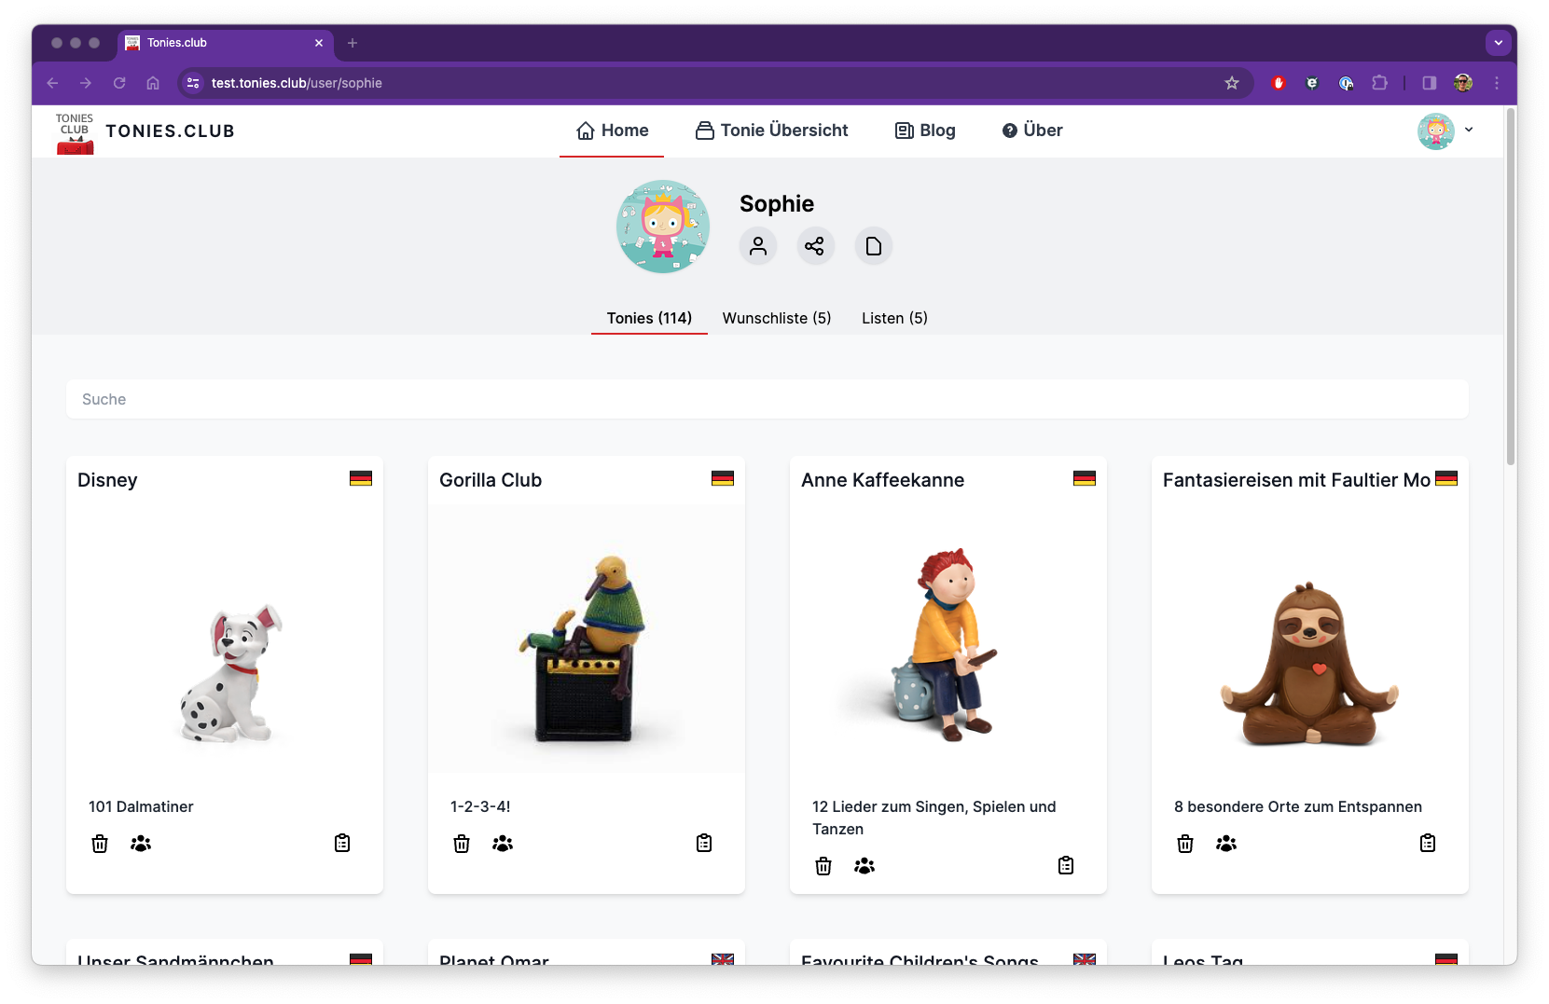This screenshot has height=1004, width=1549.
Task: Click the '1-2-3-4!' text
Action: coord(480,806)
